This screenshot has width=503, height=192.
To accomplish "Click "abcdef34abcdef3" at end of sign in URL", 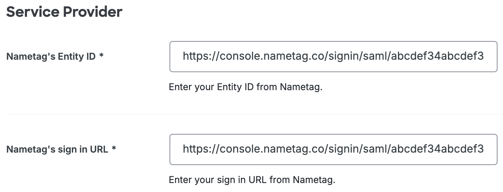I will [x=437, y=149].
